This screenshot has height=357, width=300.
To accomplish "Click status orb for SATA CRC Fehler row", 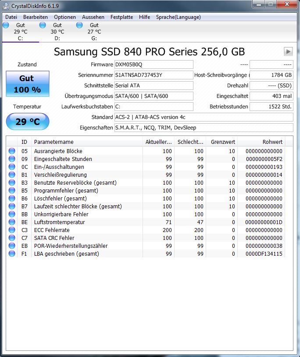I will (x=12, y=238).
